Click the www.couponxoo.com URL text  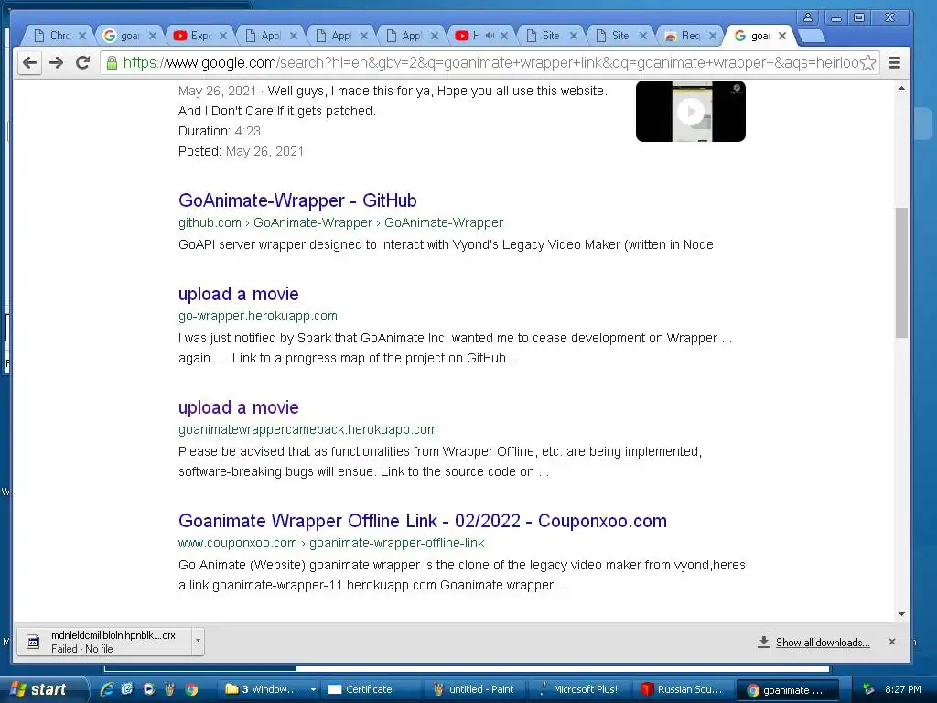click(331, 544)
